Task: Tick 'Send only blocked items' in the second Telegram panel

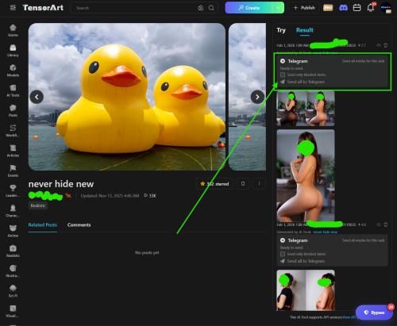Action: point(283,254)
